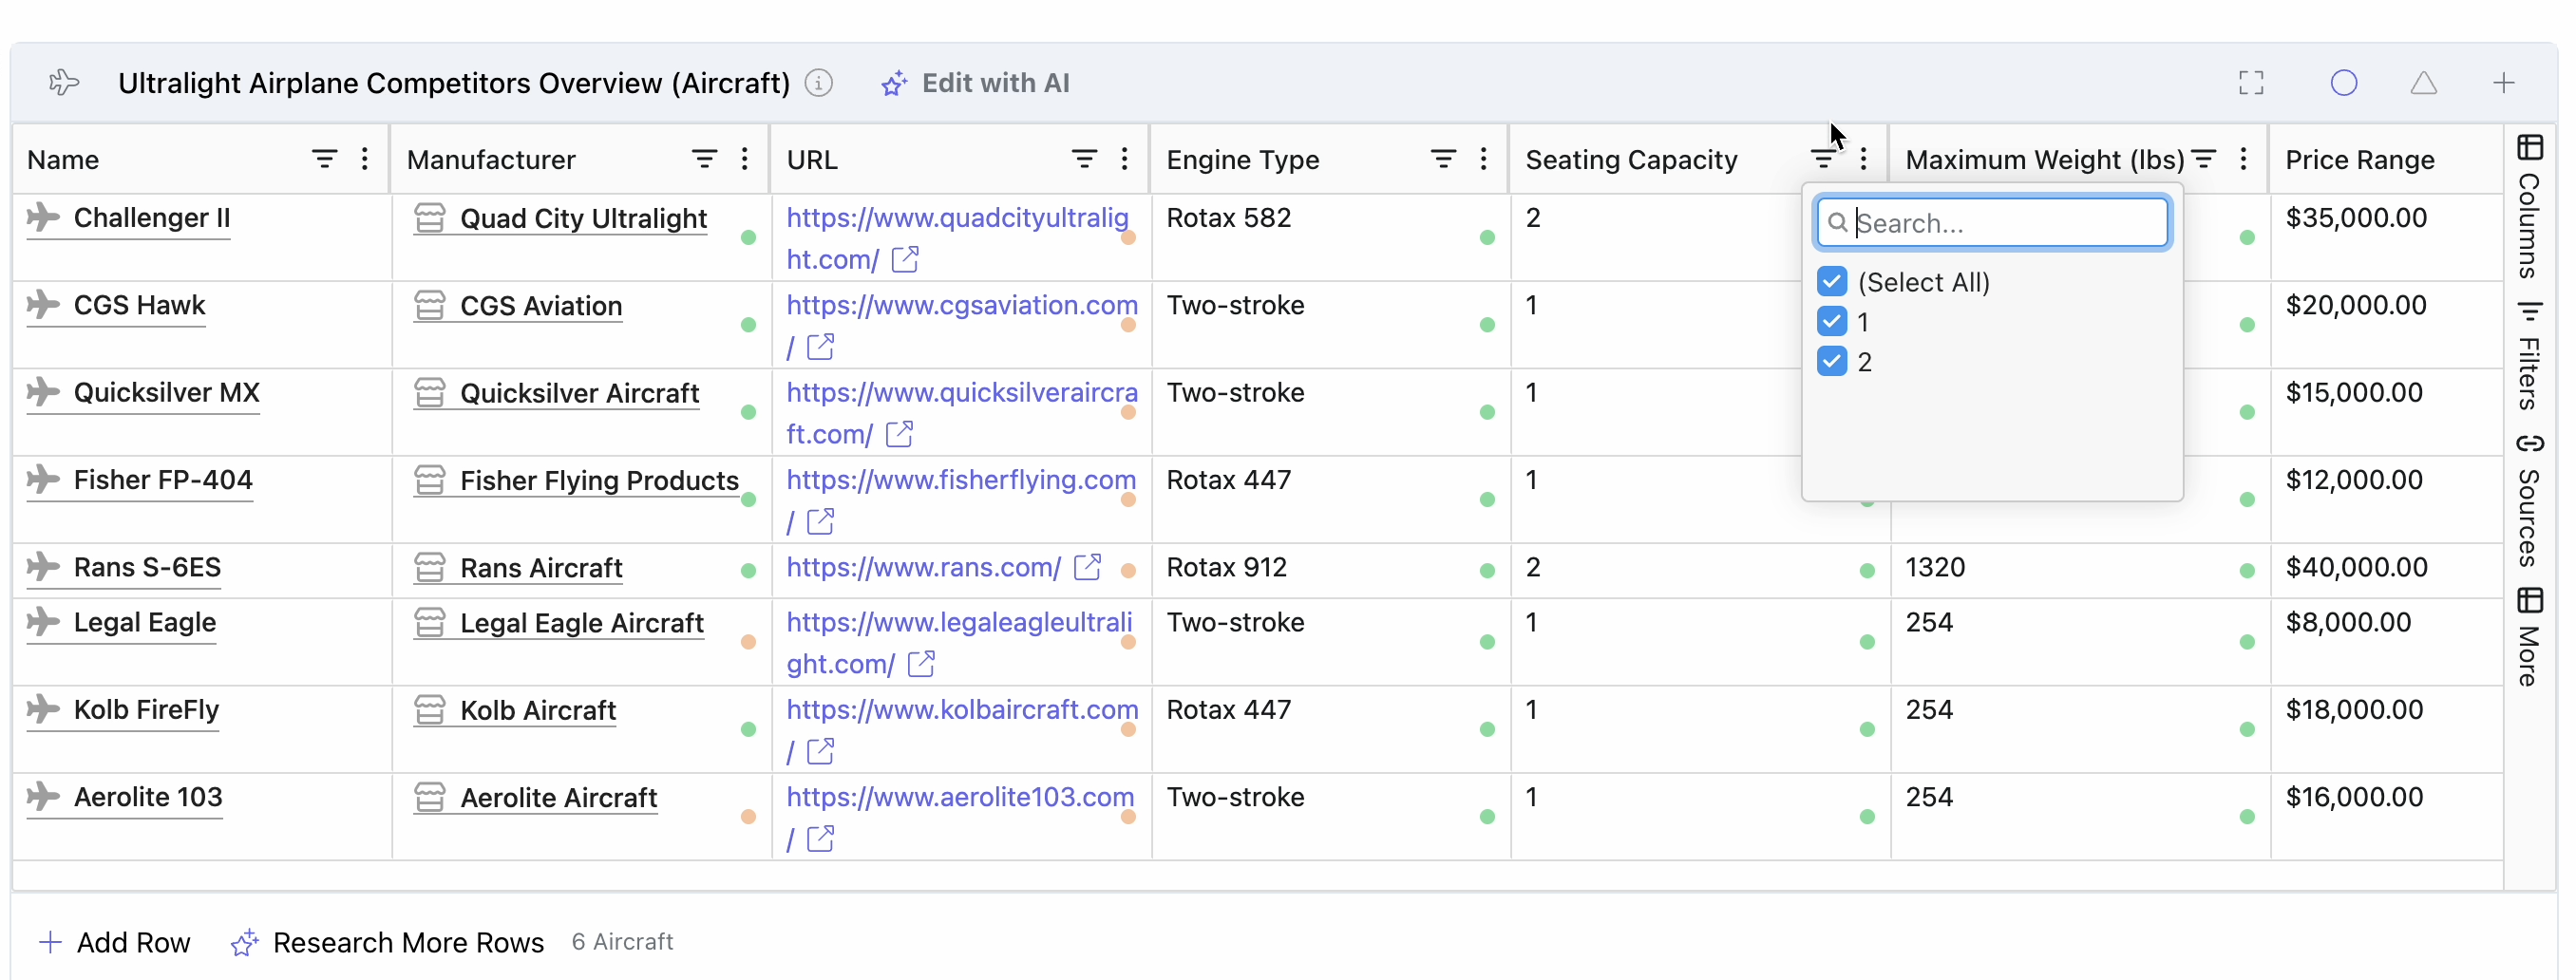
Task: Uncheck seating capacity value 2
Action: (x=1832, y=361)
